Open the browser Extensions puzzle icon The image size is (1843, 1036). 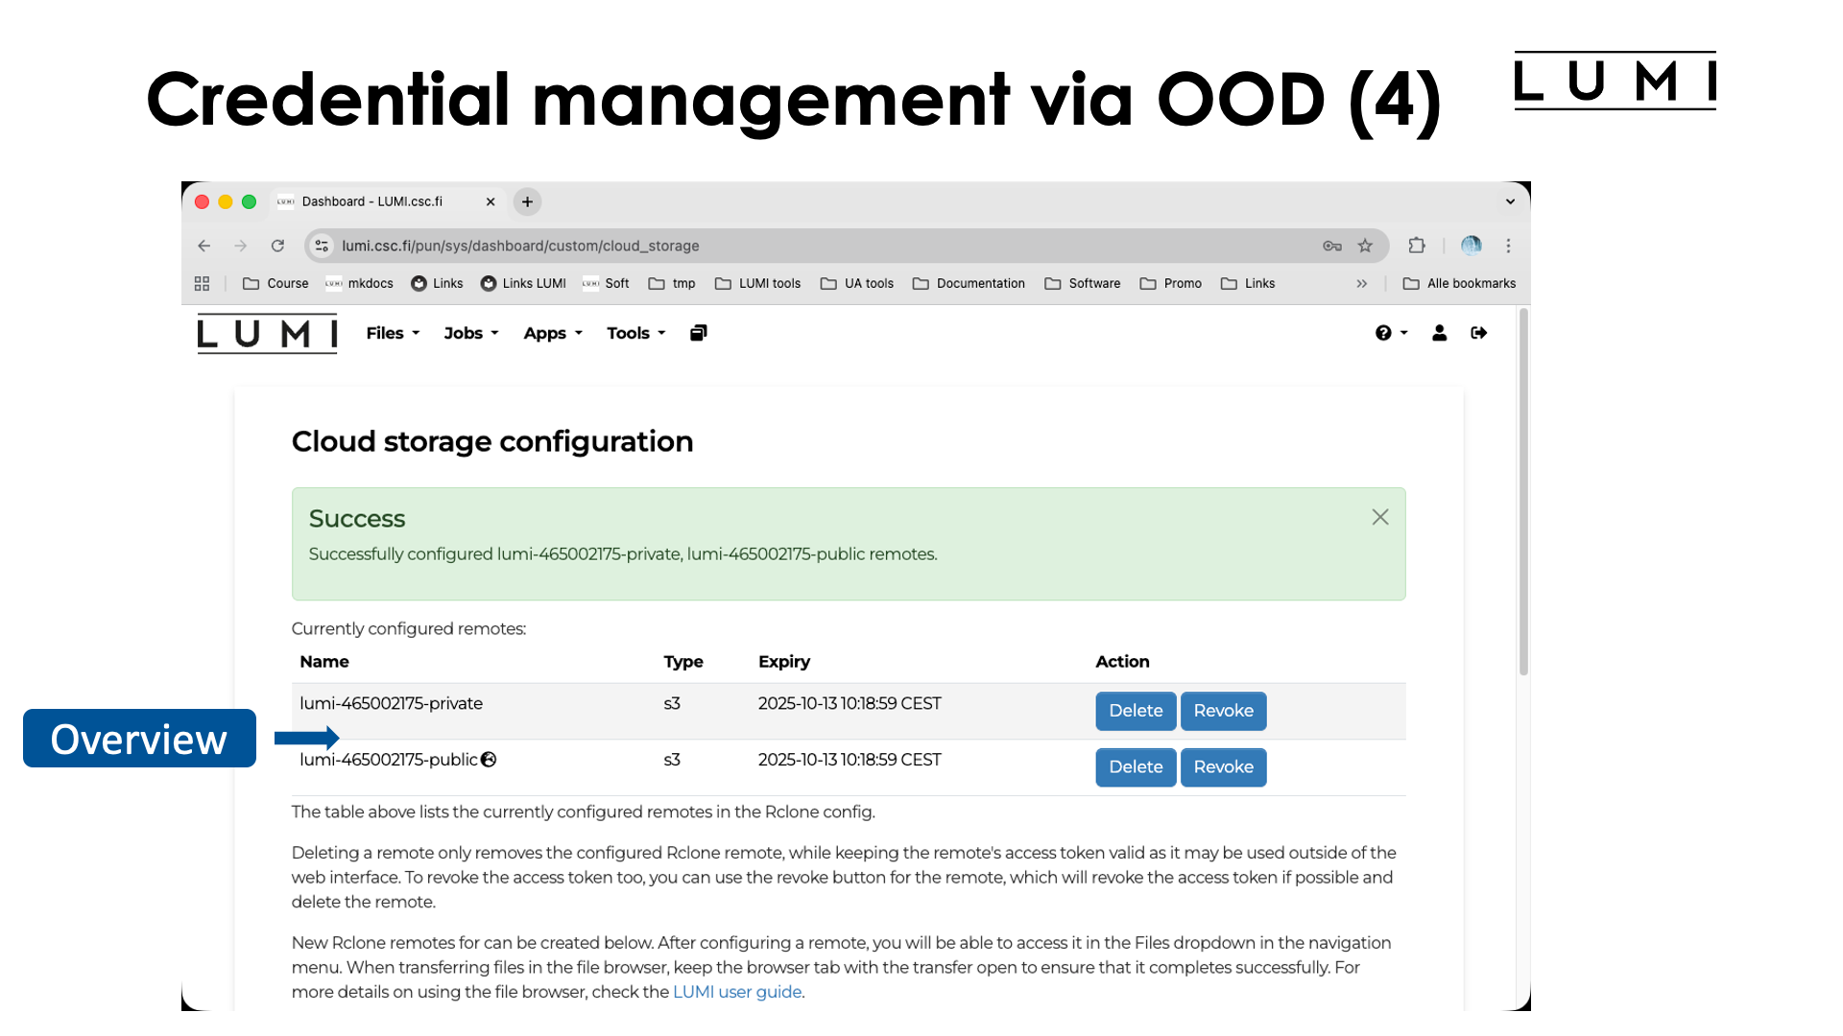point(1416,246)
